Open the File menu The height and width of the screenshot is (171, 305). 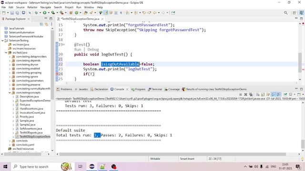click(3, 7)
